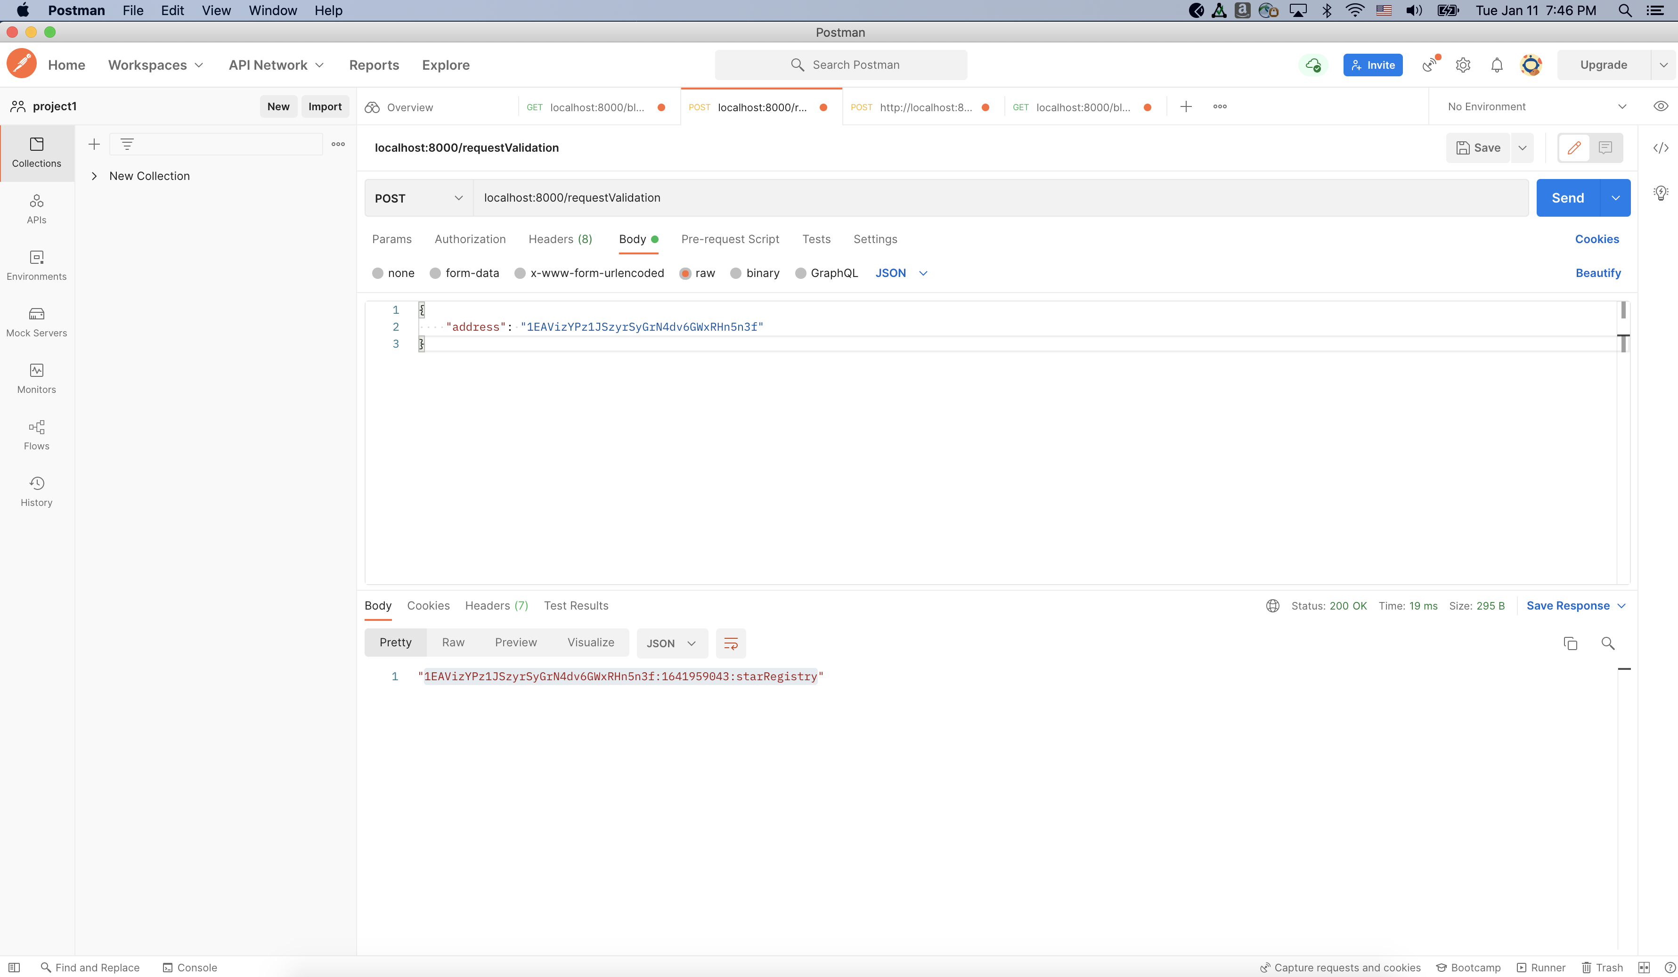Image resolution: width=1678 pixels, height=977 pixels.
Task: Select the none body type radio
Action: (x=377, y=273)
